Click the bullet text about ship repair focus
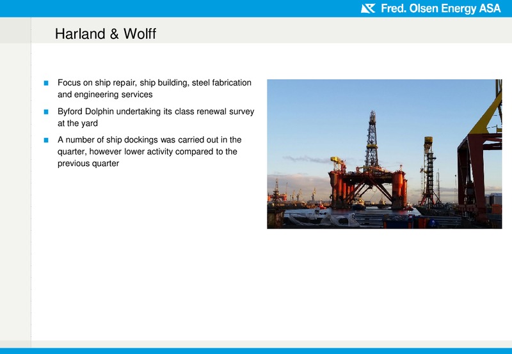Screen dimensions: 512x354 [x=154, y=88]
